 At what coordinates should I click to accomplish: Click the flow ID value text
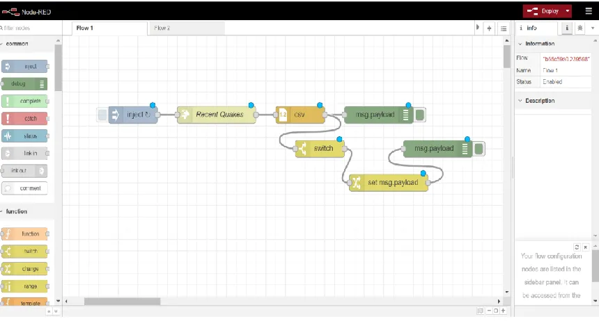pos(566,58)
